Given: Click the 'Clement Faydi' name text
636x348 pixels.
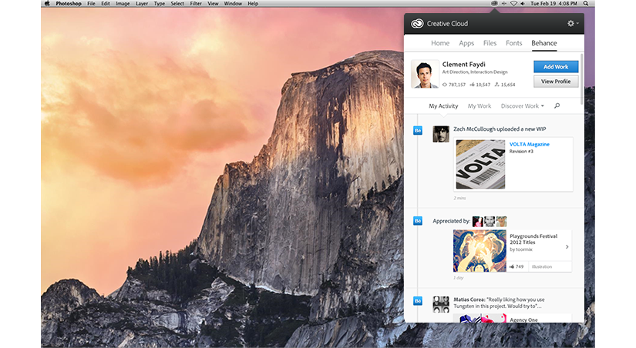Looking at the screenshot, I should pos(463,64).
